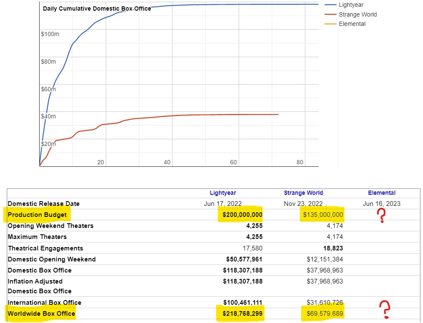The image size is (423, 323).
Task: Select Lightyear's $218,768,299 worldwide total
Action: tap(242, 314)
